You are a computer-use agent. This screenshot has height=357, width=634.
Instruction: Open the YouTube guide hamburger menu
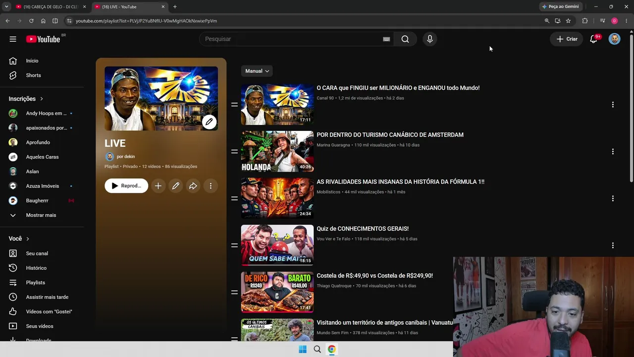(13, 39)
